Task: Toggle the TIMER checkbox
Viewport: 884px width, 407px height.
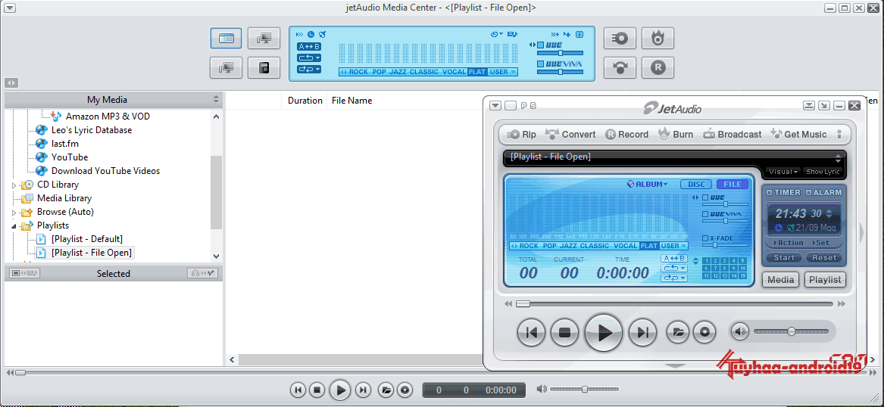Action: tap(770, 192)
